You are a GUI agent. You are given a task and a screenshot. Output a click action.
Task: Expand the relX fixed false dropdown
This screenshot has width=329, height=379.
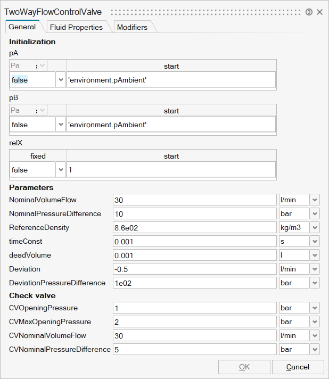60,170
